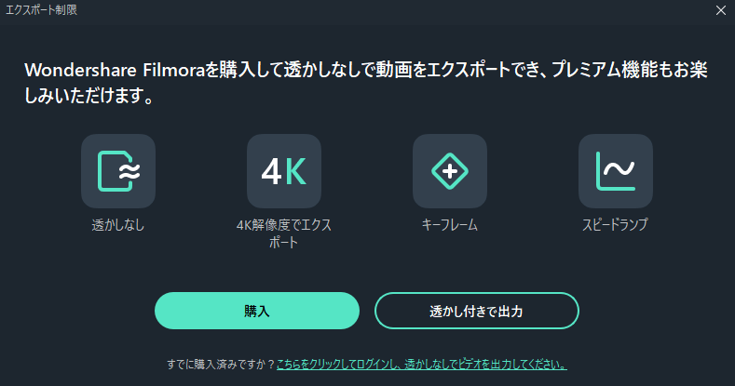Viewport: 735px width, 386px height.
Task: Click the wavy lines on watermark icon
Action: click(129, 172)
